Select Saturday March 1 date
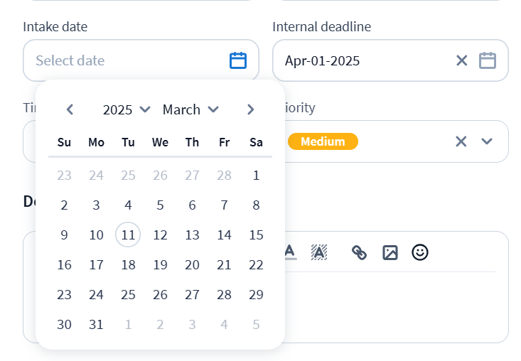 tap(256, 176)
